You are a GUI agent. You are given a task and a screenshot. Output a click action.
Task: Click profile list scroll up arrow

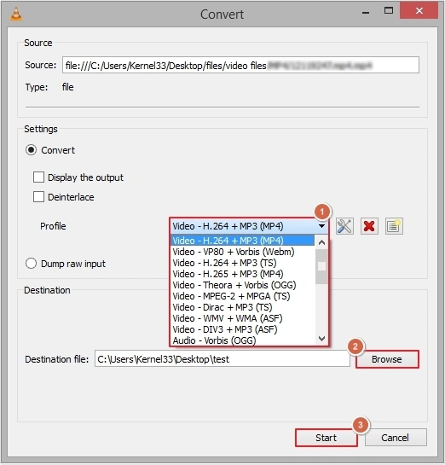coord(321,242)
